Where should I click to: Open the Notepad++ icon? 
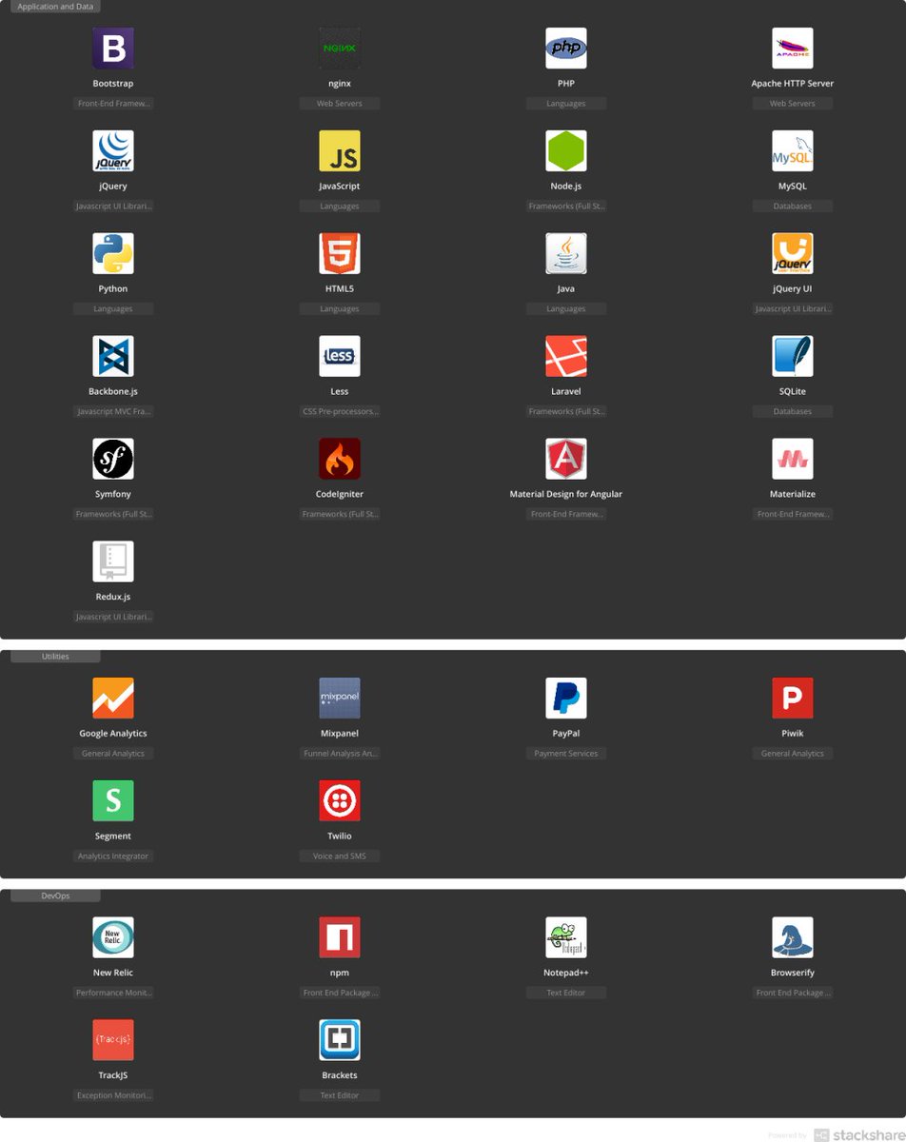tap(566, 936)
